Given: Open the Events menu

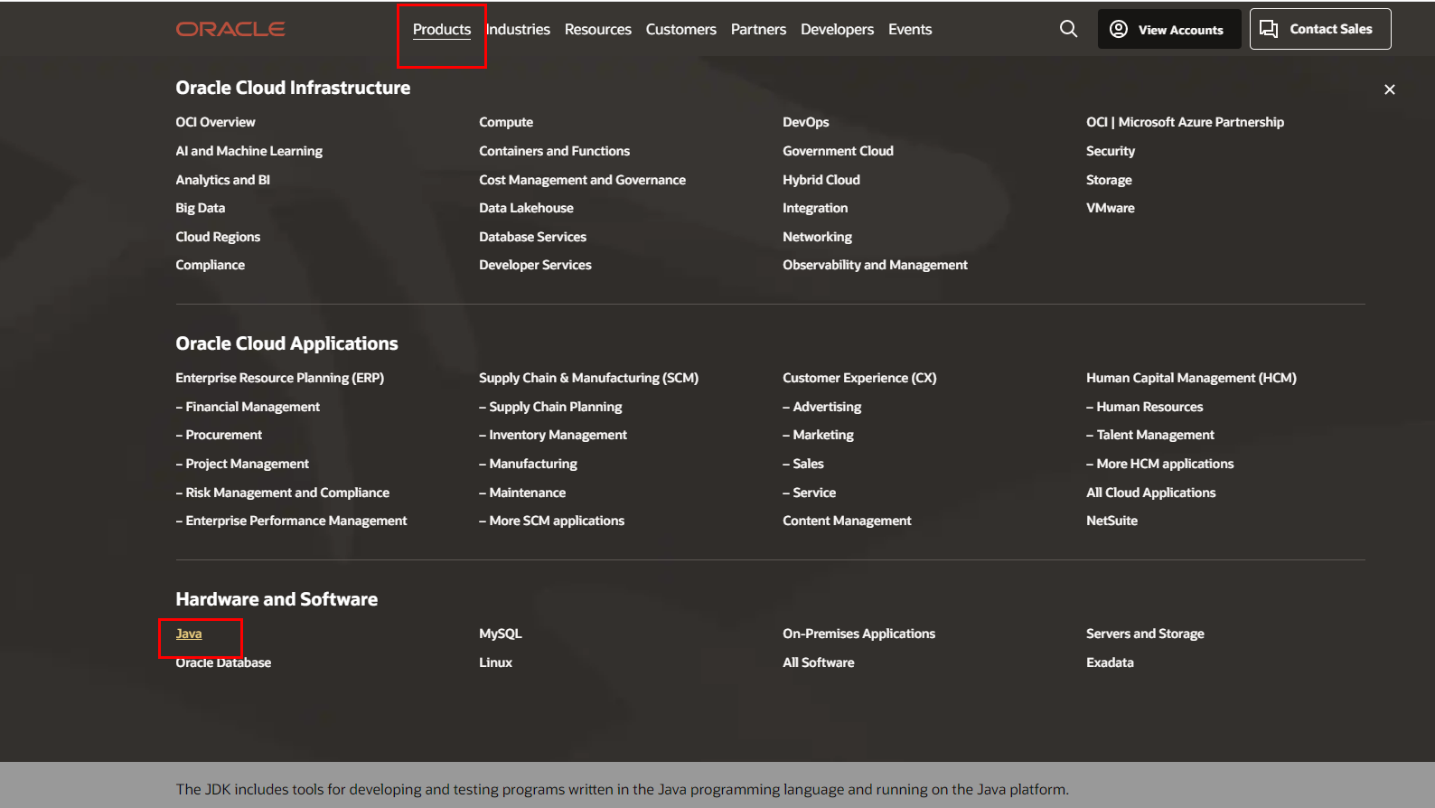Looking at the screenshot, I should [910, 30].
